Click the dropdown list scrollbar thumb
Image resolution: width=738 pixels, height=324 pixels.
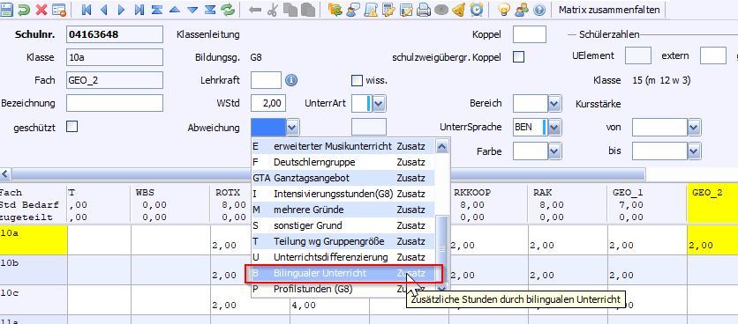[x=442, y=248]
